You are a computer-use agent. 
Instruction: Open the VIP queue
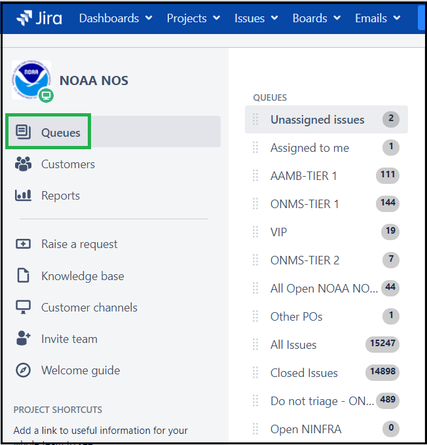(326, 232)
